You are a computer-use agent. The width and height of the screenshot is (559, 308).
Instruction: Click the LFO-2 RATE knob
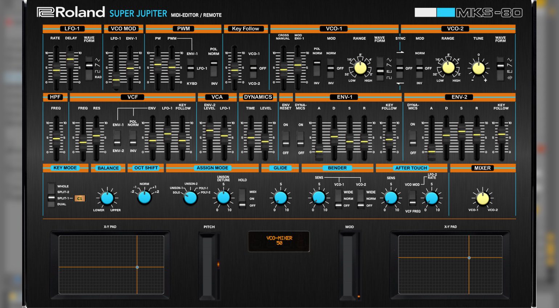click(432, 198)
